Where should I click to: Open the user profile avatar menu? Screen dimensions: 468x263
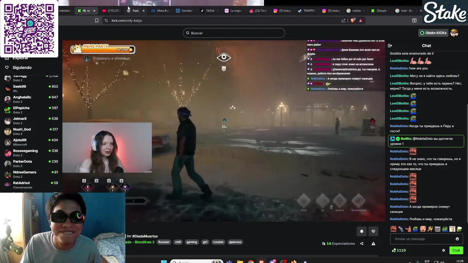pos(454,33)
